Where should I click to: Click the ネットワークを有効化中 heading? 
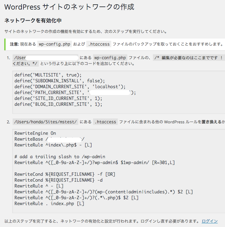click(33, 21)
